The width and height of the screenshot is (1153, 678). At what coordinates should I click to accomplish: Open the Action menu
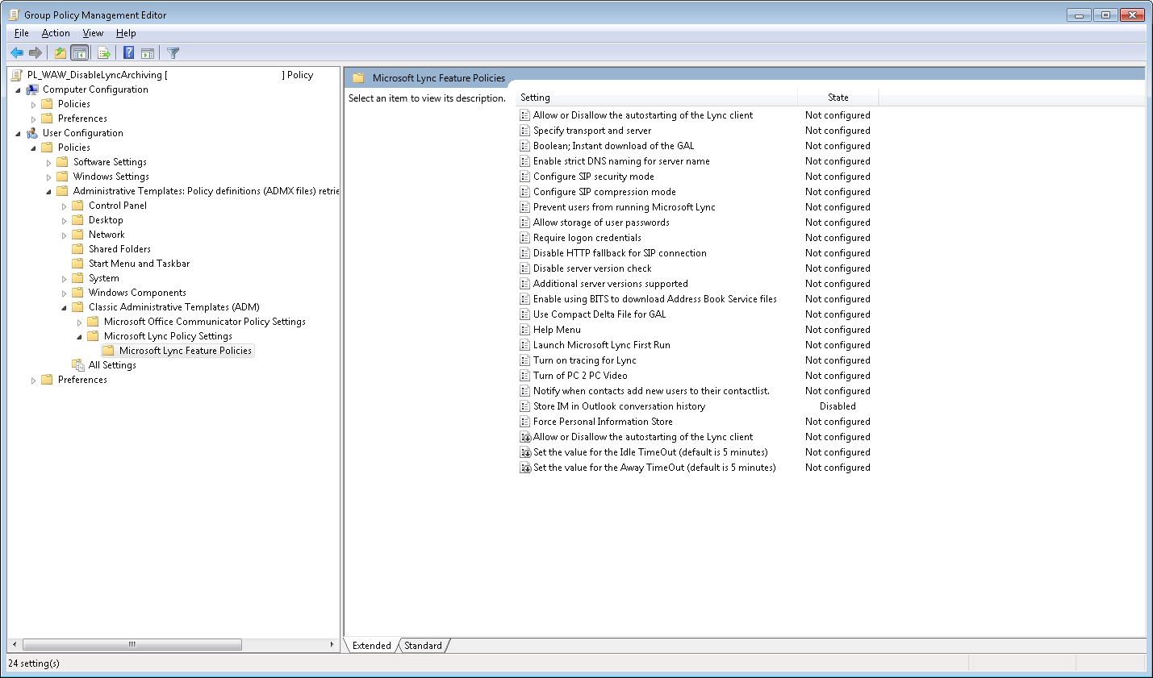click(x=56, y=33)
